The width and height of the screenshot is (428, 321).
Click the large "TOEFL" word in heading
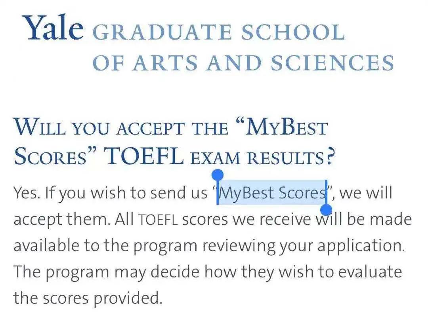pyautogui.click(x=143, y=158)
